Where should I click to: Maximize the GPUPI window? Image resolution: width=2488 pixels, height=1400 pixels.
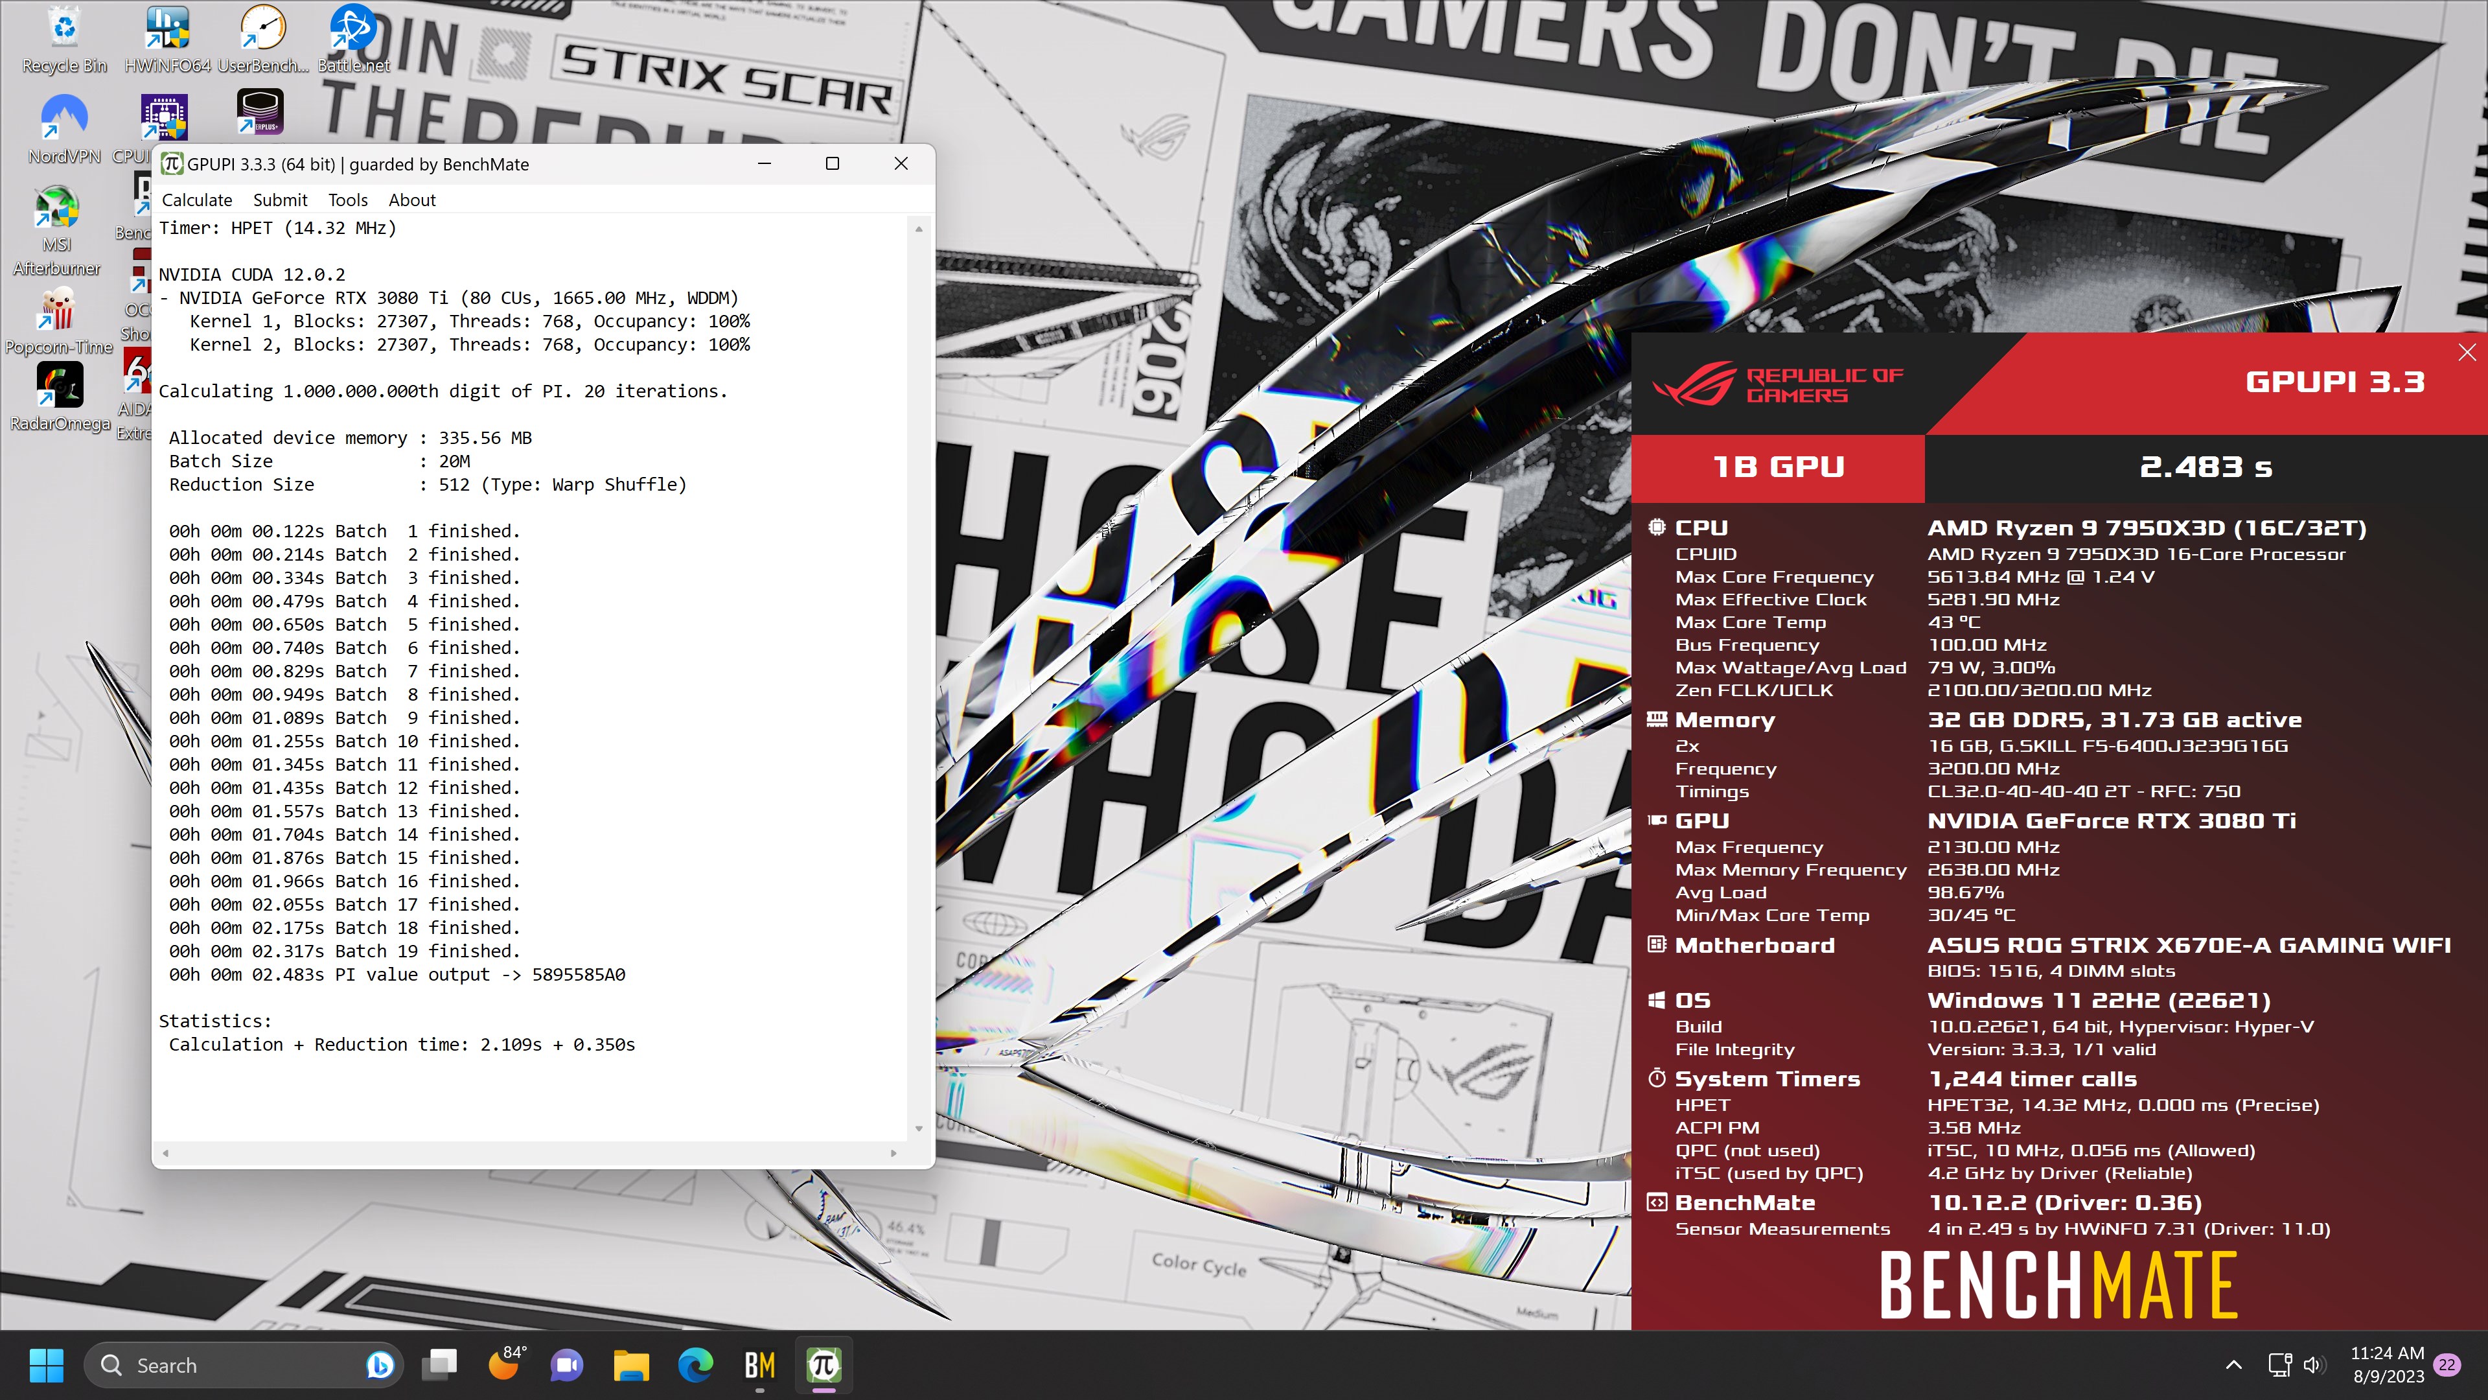[831, 164]
